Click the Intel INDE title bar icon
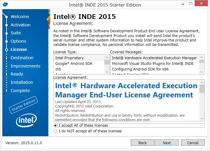 click(x=5, y=4)
